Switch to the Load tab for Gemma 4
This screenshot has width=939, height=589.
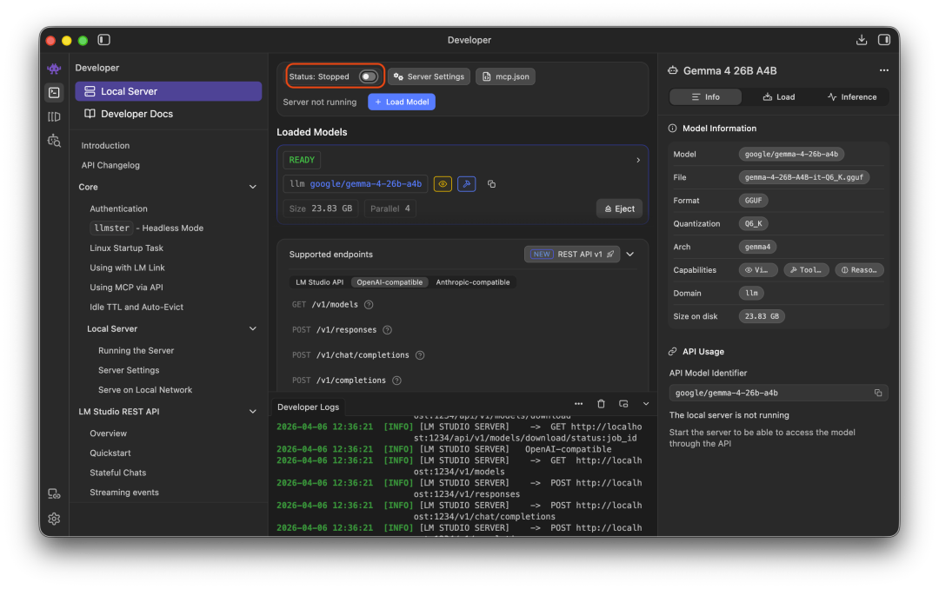tap(778, 96)
